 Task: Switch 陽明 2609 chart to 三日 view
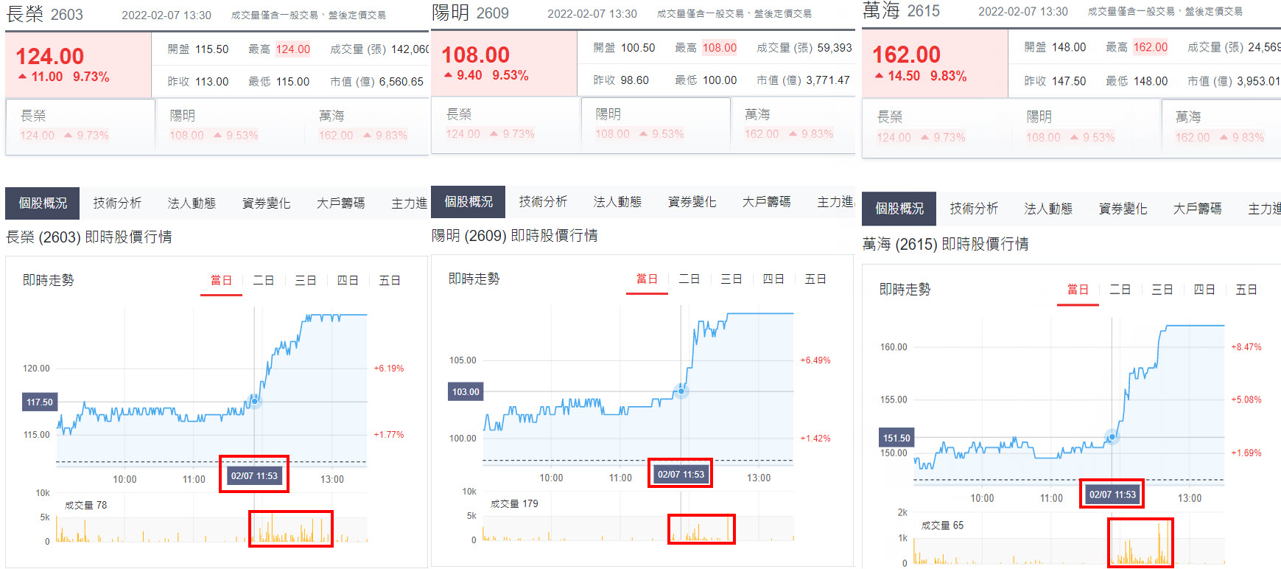coord(731,279)
